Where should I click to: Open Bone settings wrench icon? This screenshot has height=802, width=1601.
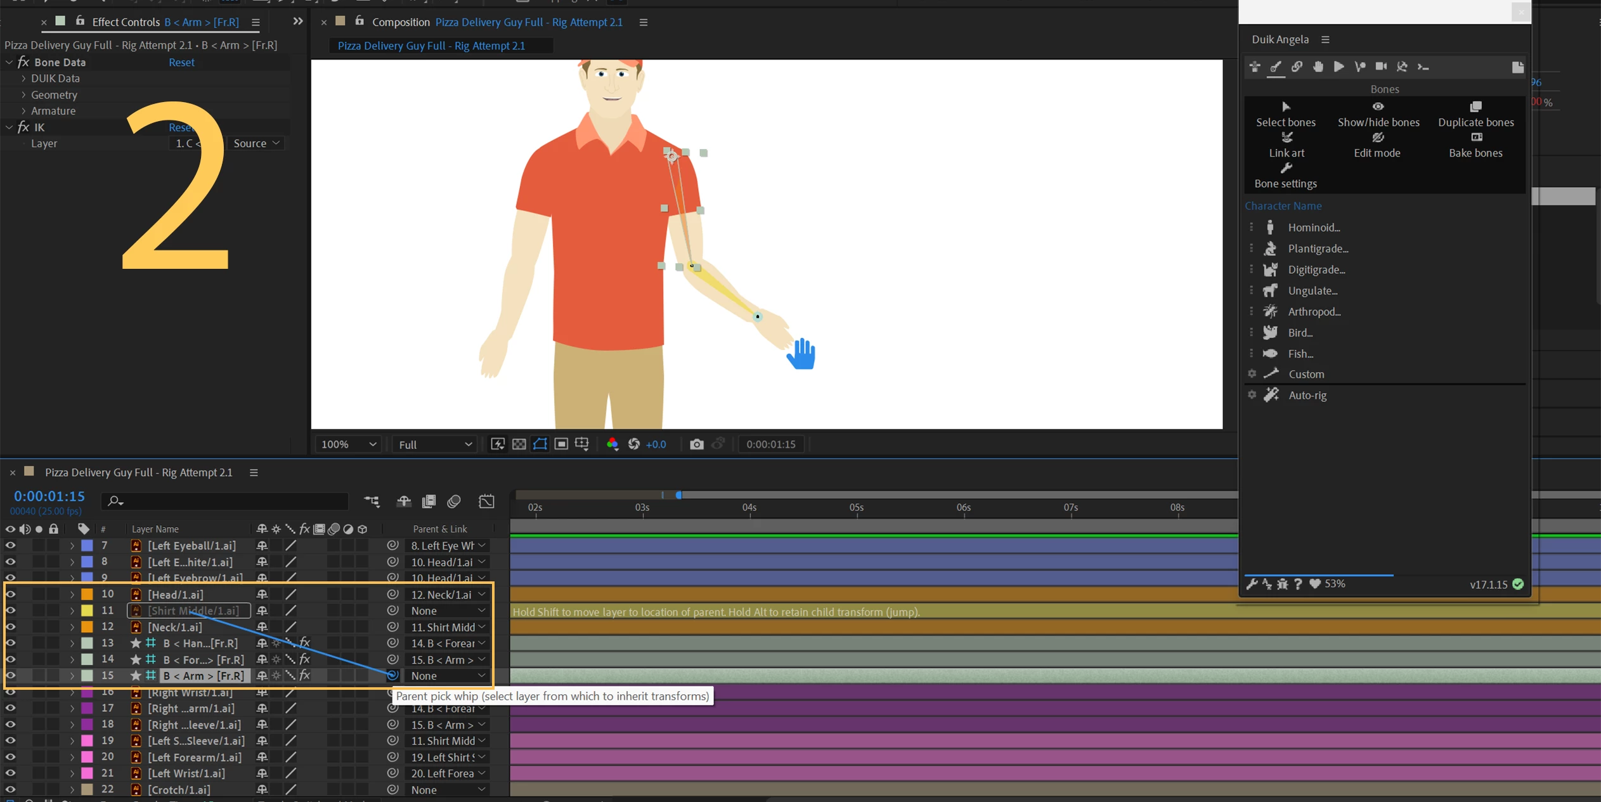pos(1286,168)
